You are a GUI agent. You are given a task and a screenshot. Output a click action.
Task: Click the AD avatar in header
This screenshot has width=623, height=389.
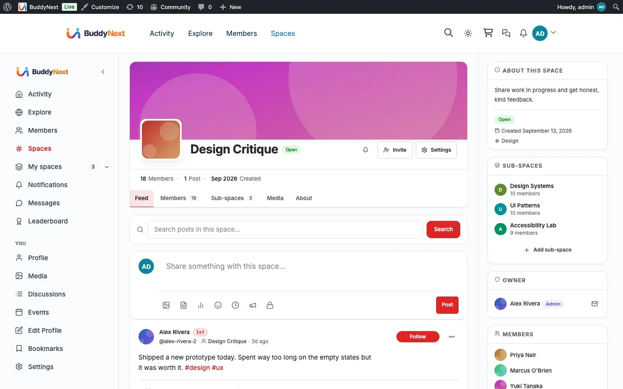click(540, 33)
